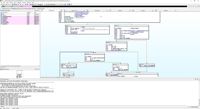The image size is (200, 109).
Task: Click the Python console language button
Action: (x=2, y=107)
